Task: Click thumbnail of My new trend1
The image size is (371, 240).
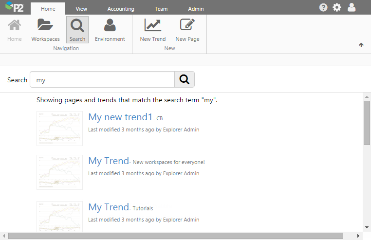Action: point(59,129)
